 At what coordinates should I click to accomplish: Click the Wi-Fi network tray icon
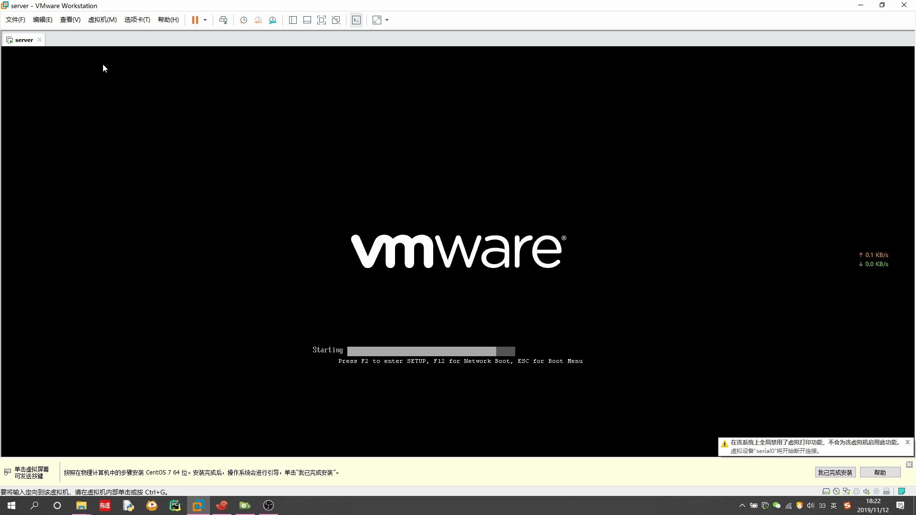click(x=788, y=505)
